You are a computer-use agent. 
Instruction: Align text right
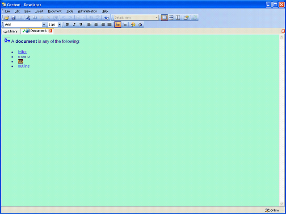pos(103,25)
